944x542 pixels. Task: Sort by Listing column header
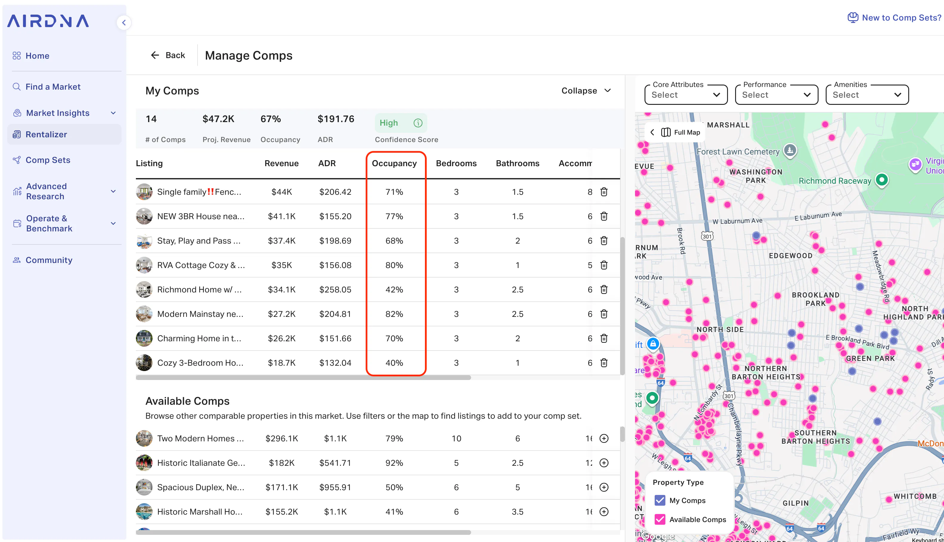[149, 163]
